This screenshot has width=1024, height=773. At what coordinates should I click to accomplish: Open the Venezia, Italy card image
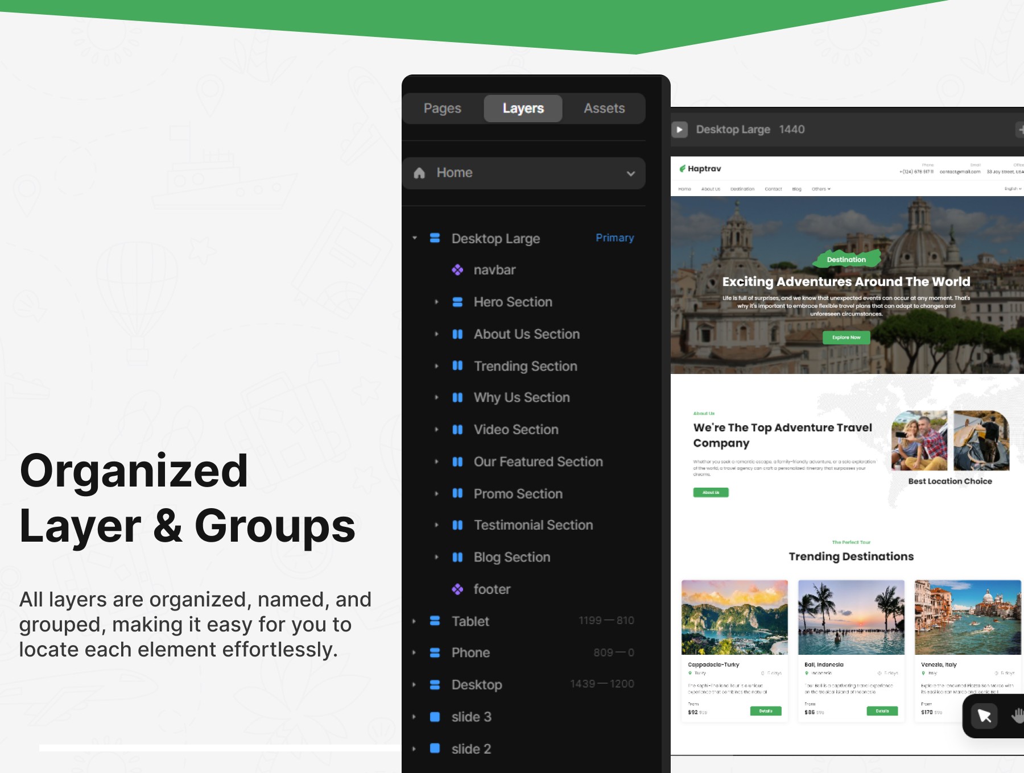click(968, 617)
